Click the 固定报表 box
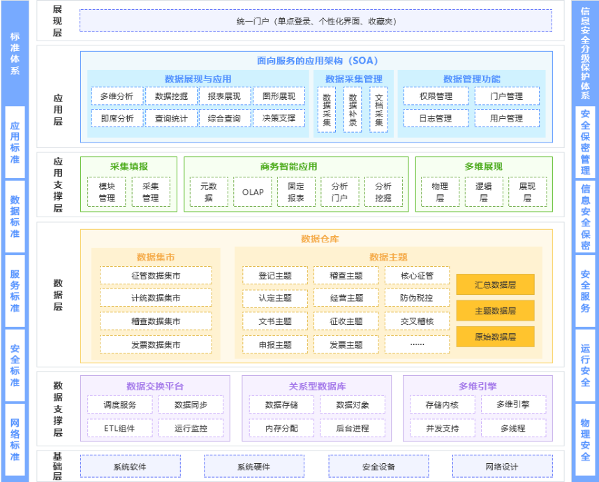Screen dimensions: 599x482 [296, 192]
